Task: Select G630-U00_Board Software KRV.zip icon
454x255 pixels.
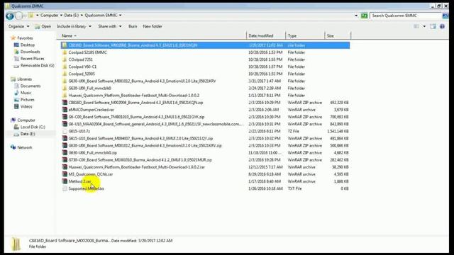Action: (65, 145)
